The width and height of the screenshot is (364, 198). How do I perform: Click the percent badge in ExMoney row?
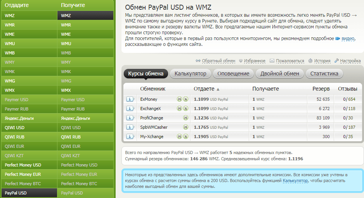click(185, 99)
